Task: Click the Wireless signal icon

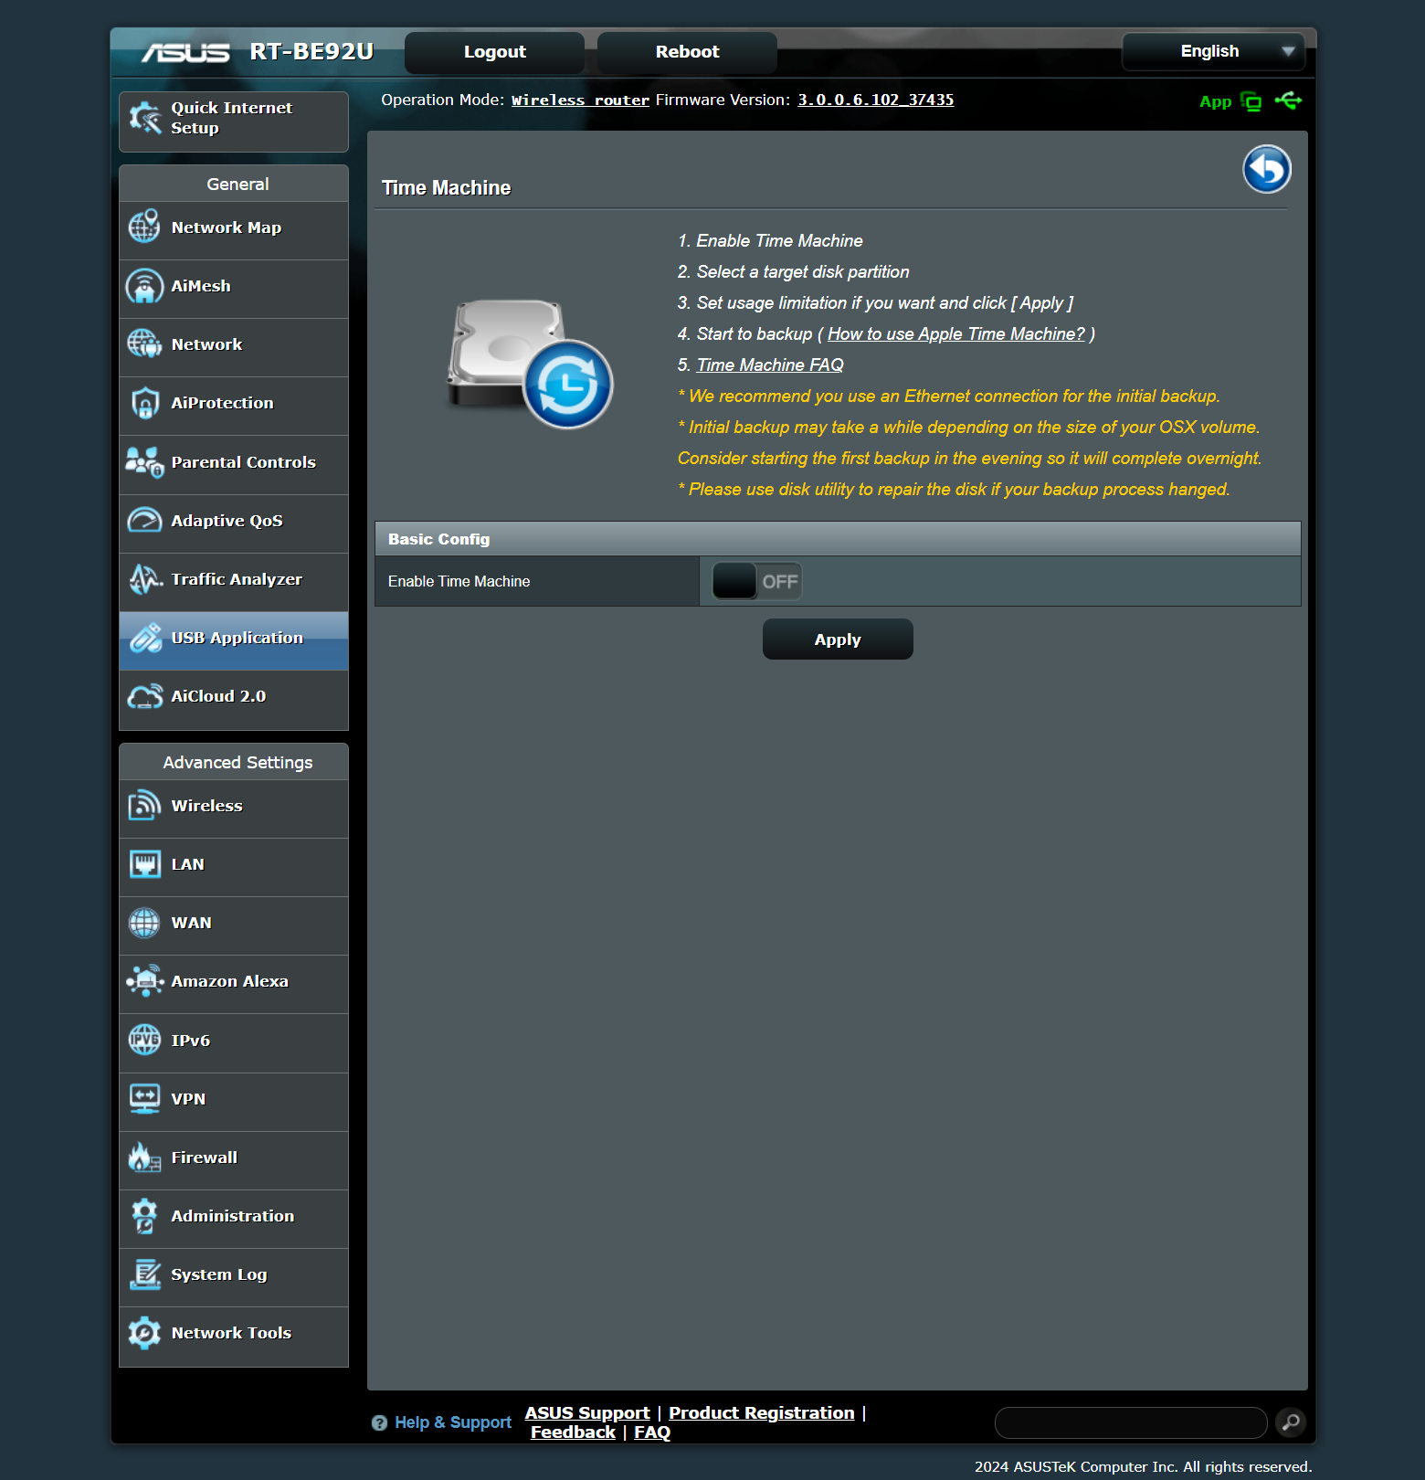Action: (x=144, y=806)
